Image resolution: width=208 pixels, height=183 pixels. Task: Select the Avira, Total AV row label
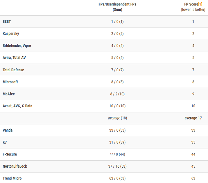tap(14, 58)
